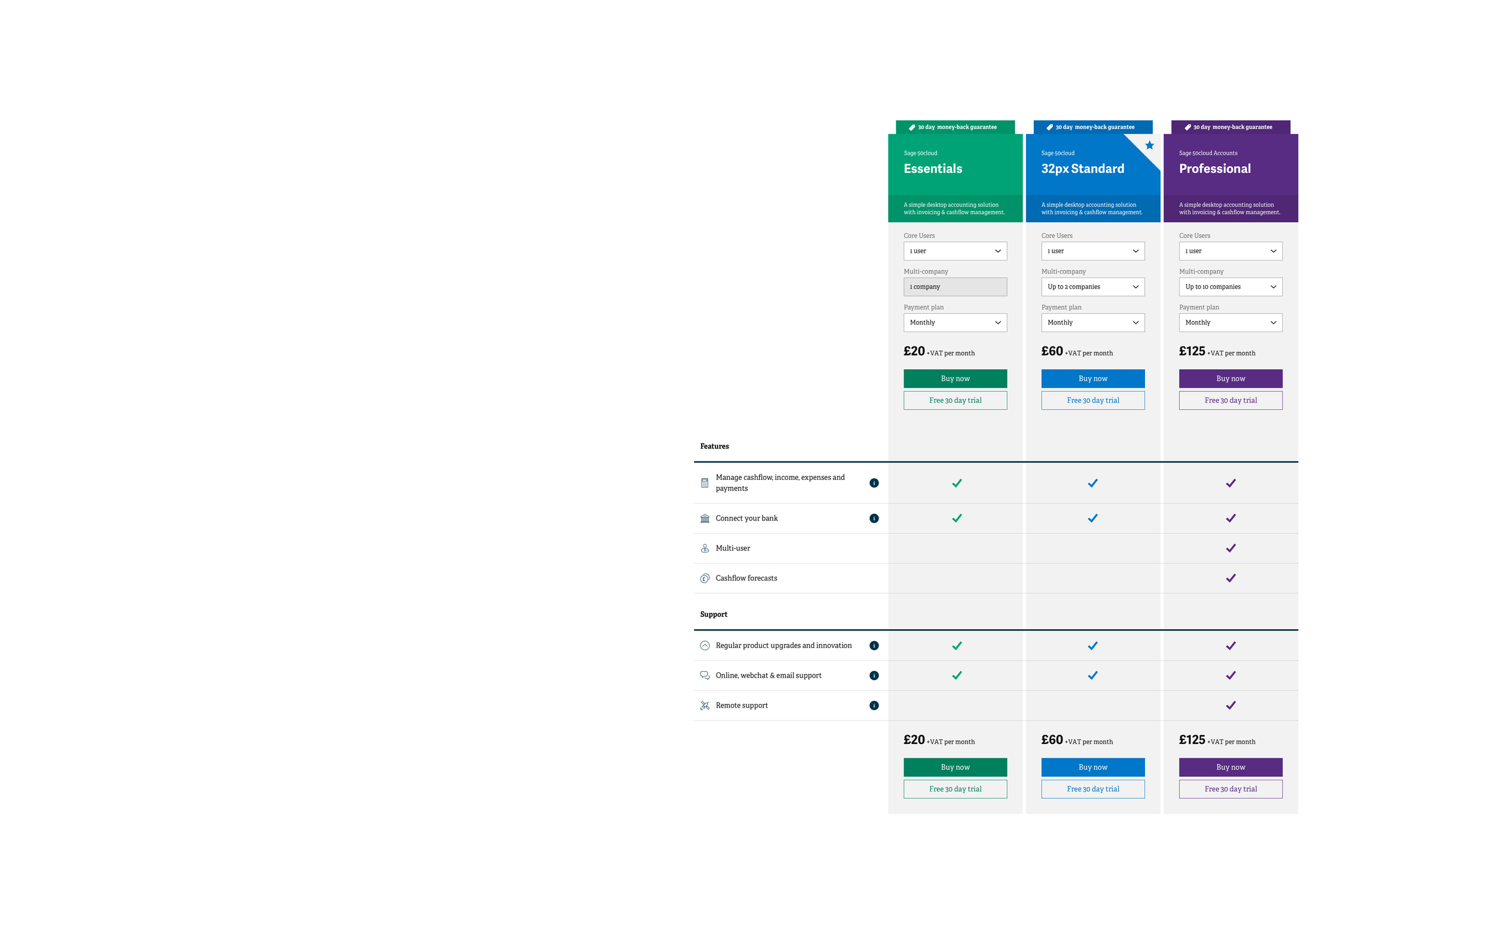This screenshot has height=934, width=1494.
Task: Click info icon next to Connect your bank
Action: (873, 518)
